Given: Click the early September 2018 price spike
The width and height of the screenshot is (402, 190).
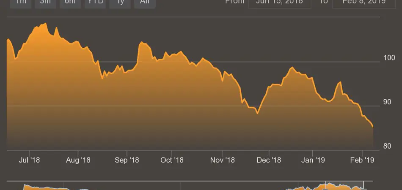Looking at the screenshot, I should [x=141, y=42].
